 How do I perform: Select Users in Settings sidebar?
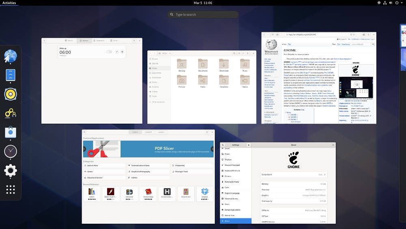tap(235, 204)
